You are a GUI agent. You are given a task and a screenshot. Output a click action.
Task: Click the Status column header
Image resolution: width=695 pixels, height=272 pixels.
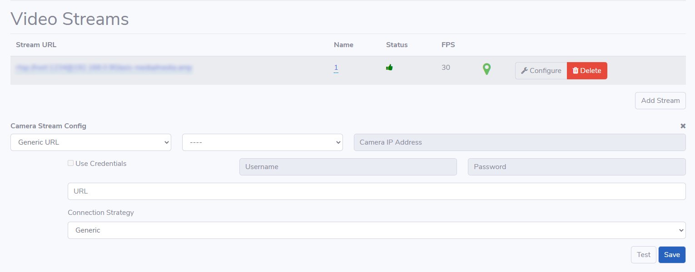click(x=397, y=45)
